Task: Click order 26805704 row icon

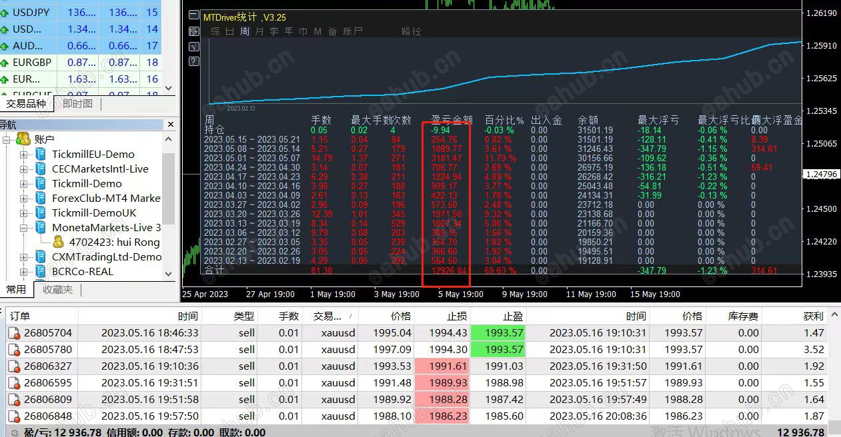Action: point(15,333)
